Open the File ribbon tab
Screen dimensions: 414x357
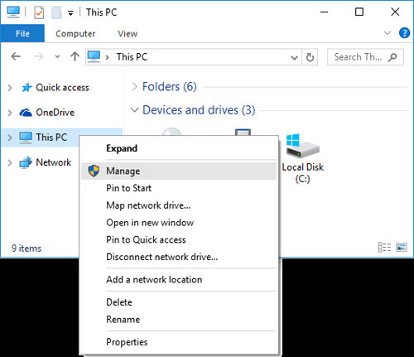tap(22, 33)
